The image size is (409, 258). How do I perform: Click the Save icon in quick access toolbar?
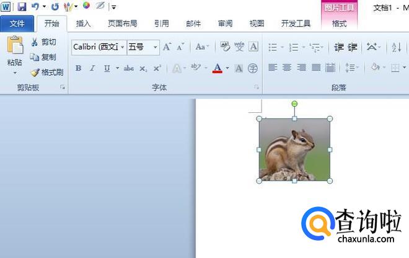tap(22, 7)
